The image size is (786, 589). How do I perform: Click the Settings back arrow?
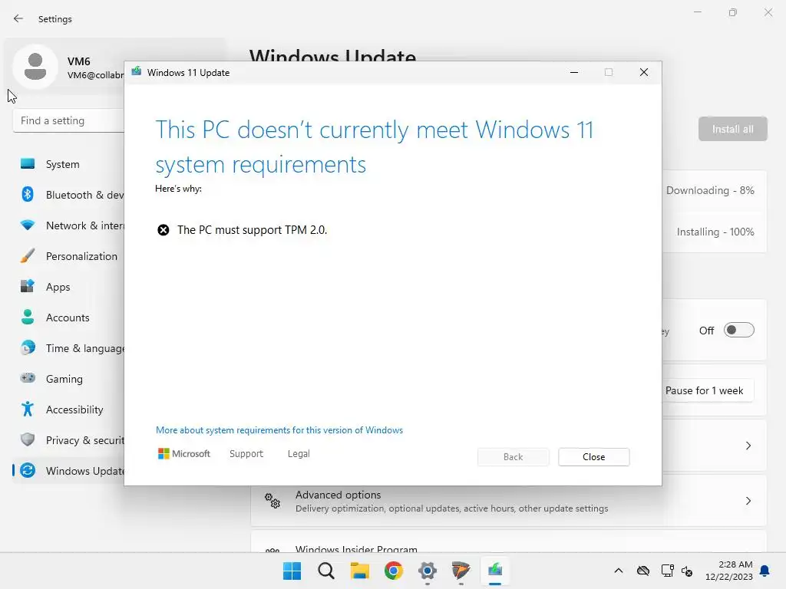tap(18, 18)
